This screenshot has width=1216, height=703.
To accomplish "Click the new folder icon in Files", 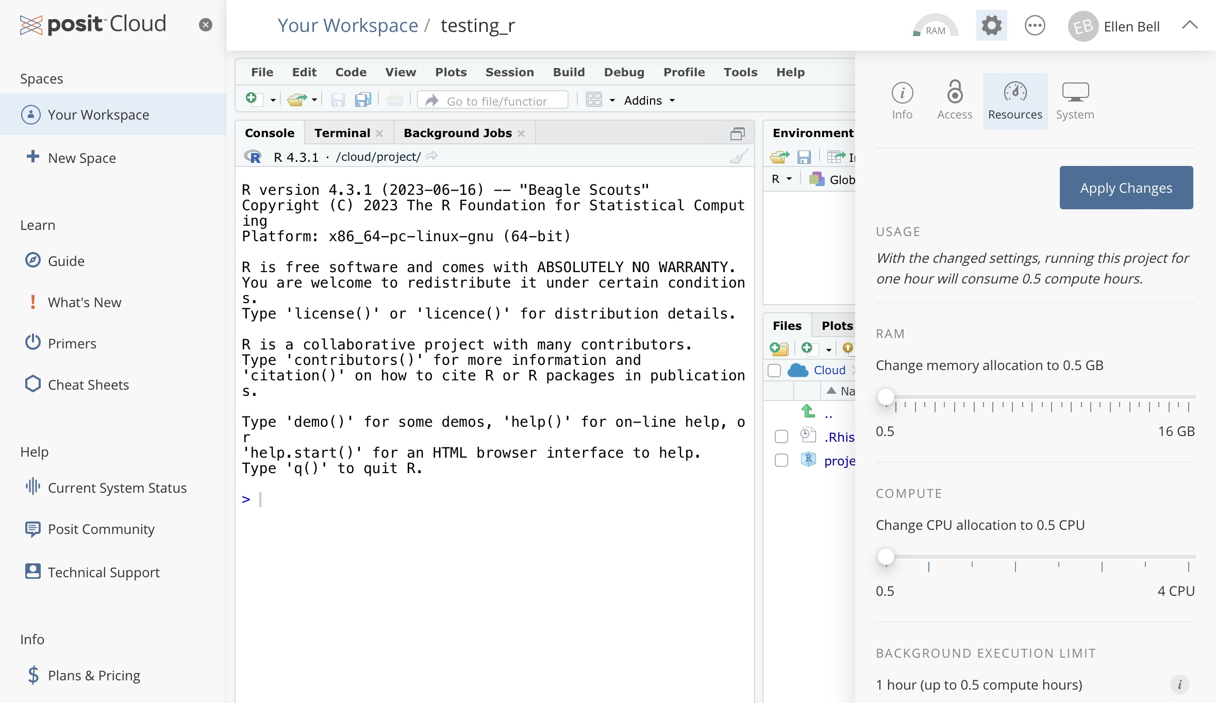I will point(779,349).
